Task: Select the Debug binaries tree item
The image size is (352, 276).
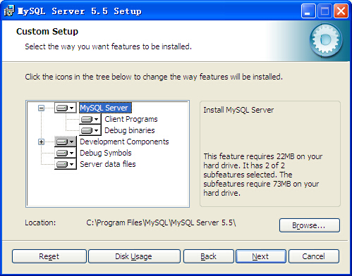Action: point(130,130)
